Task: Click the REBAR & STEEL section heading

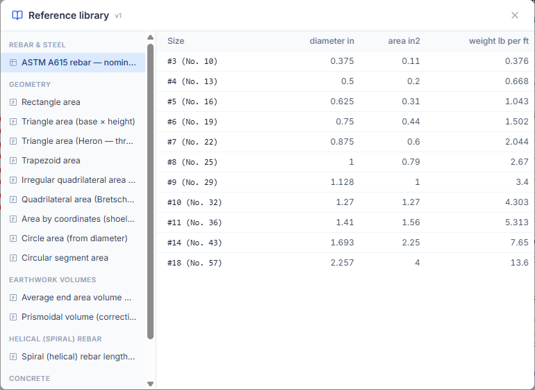Action: [x=38, y=45]
